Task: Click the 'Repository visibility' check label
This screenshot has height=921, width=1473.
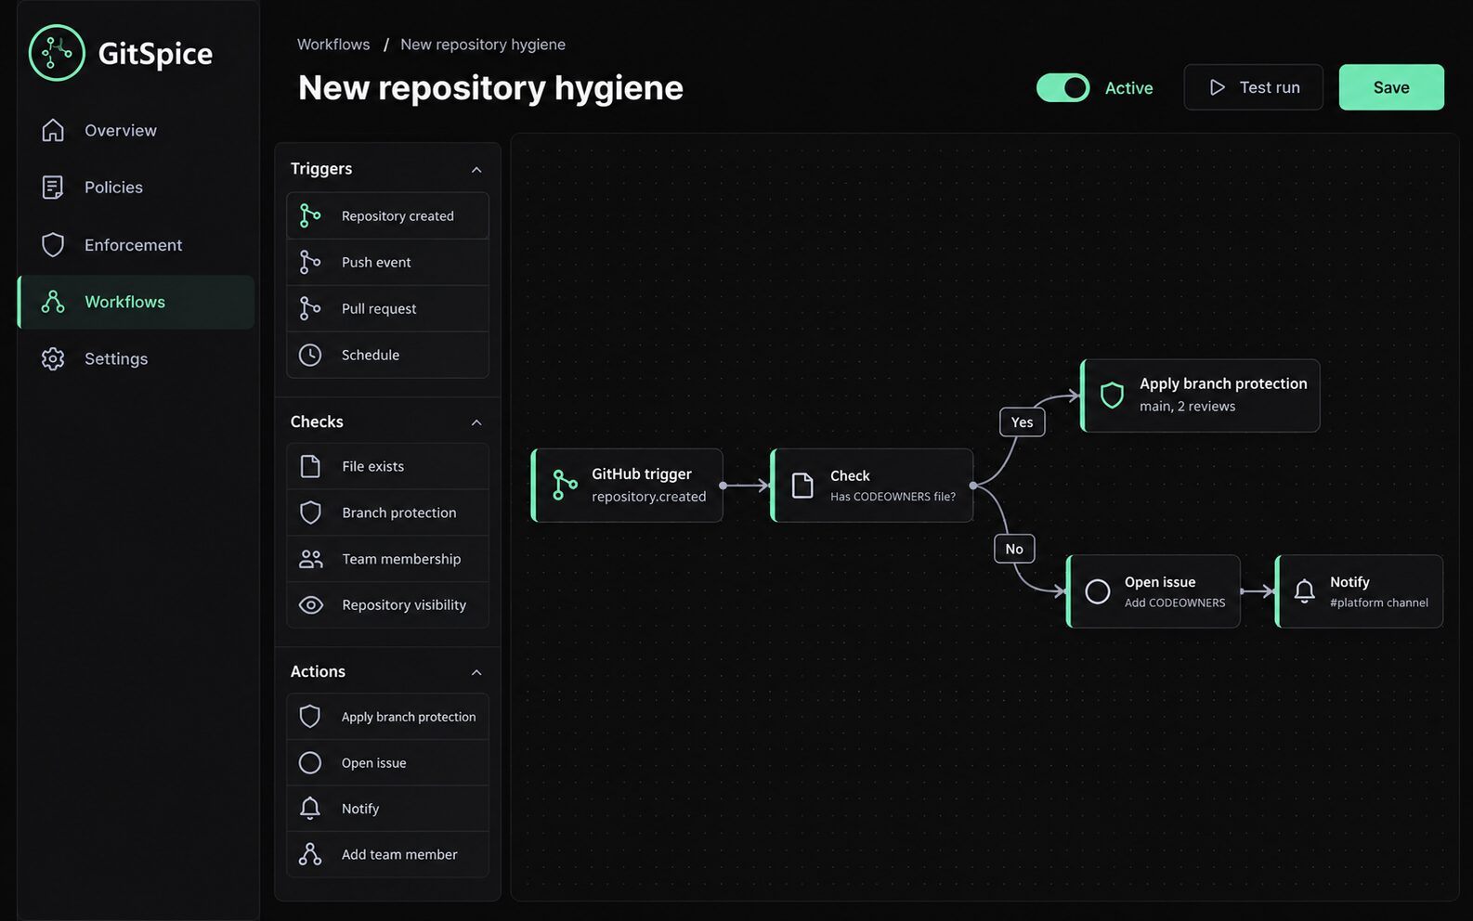Action: click(x=404, y=604)
